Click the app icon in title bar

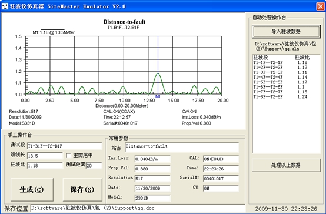(5, 6)
